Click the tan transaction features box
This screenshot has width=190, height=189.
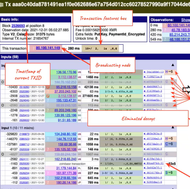click(101, 48)
